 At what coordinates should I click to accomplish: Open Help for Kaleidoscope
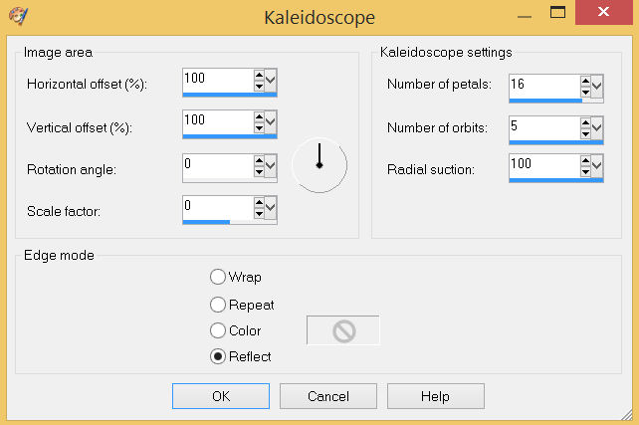tap(436, 396)
